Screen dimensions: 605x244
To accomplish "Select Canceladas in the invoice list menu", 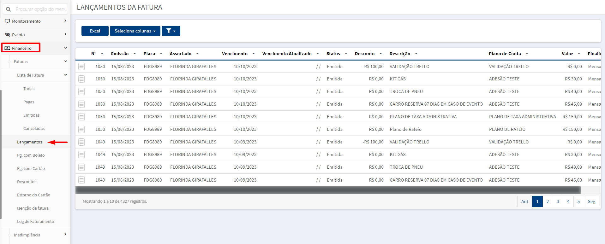I will tap(34, 129).
